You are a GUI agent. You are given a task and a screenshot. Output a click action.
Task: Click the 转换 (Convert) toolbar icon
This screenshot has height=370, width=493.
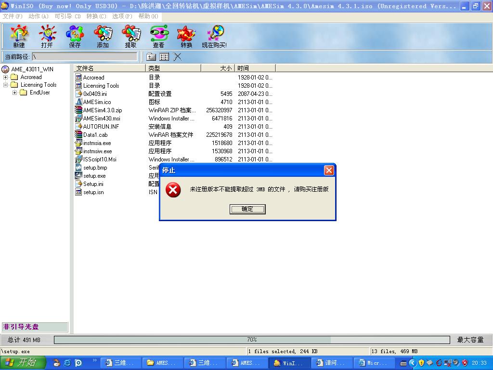click(x=186, y=36)
